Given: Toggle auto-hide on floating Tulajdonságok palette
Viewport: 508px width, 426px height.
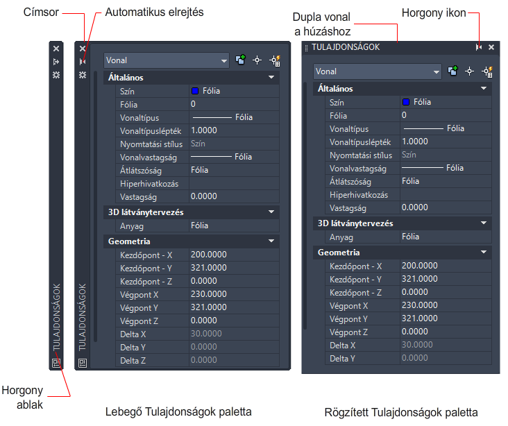Looking at the screenshot, I should 83,62.
